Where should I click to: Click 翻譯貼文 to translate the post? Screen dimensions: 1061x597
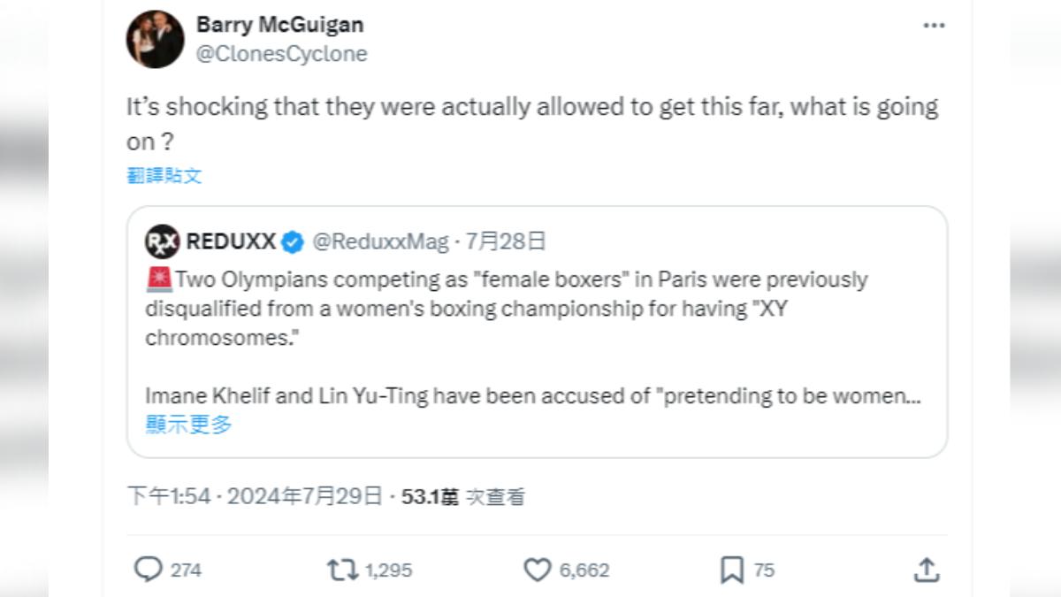164,175
